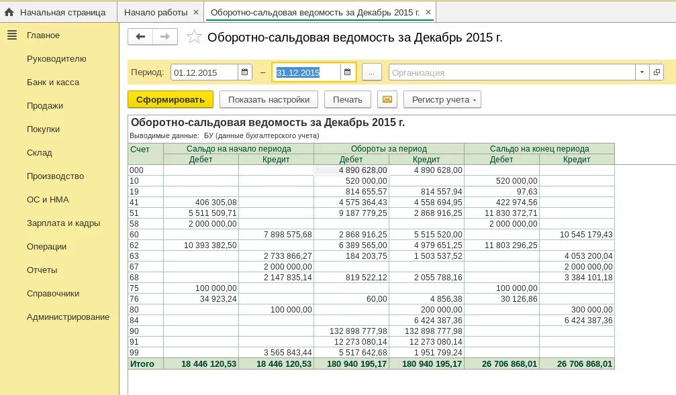Open the sections hamburger menu icon
676x395 pixels.
pyautogui.click(x=12, y=36)
